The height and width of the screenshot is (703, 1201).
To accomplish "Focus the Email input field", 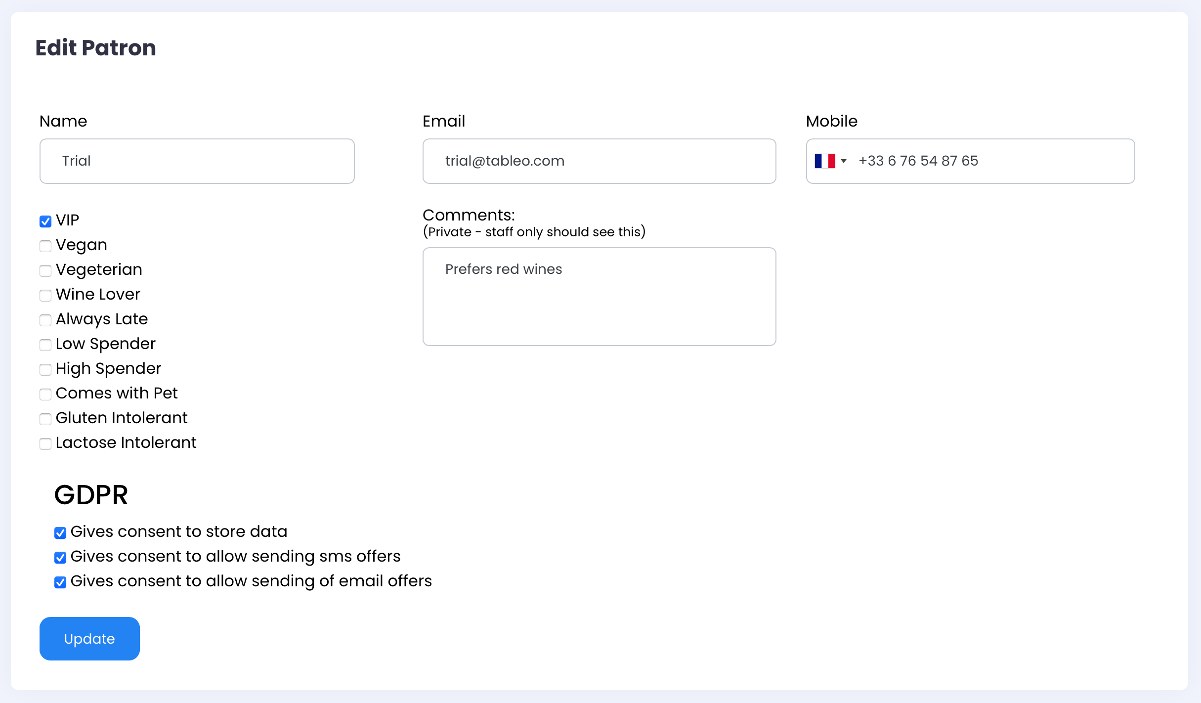I will pyautogui.click(x=599, y=161).
